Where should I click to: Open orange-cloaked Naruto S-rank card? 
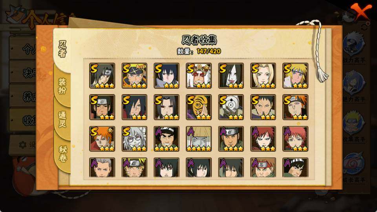[134, 76]
